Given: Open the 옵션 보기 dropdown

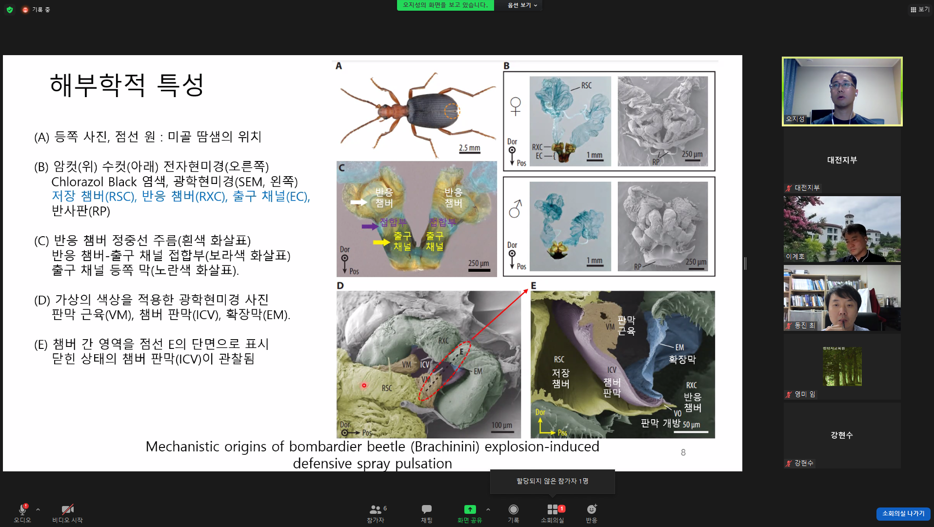Looking at the screenshot, I should [x=522, y=5].
